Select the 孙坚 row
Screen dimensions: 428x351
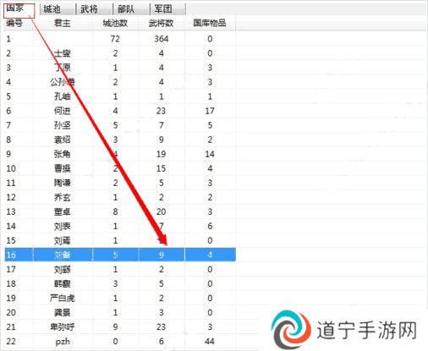pyautogui.click(x=120, y=125)
